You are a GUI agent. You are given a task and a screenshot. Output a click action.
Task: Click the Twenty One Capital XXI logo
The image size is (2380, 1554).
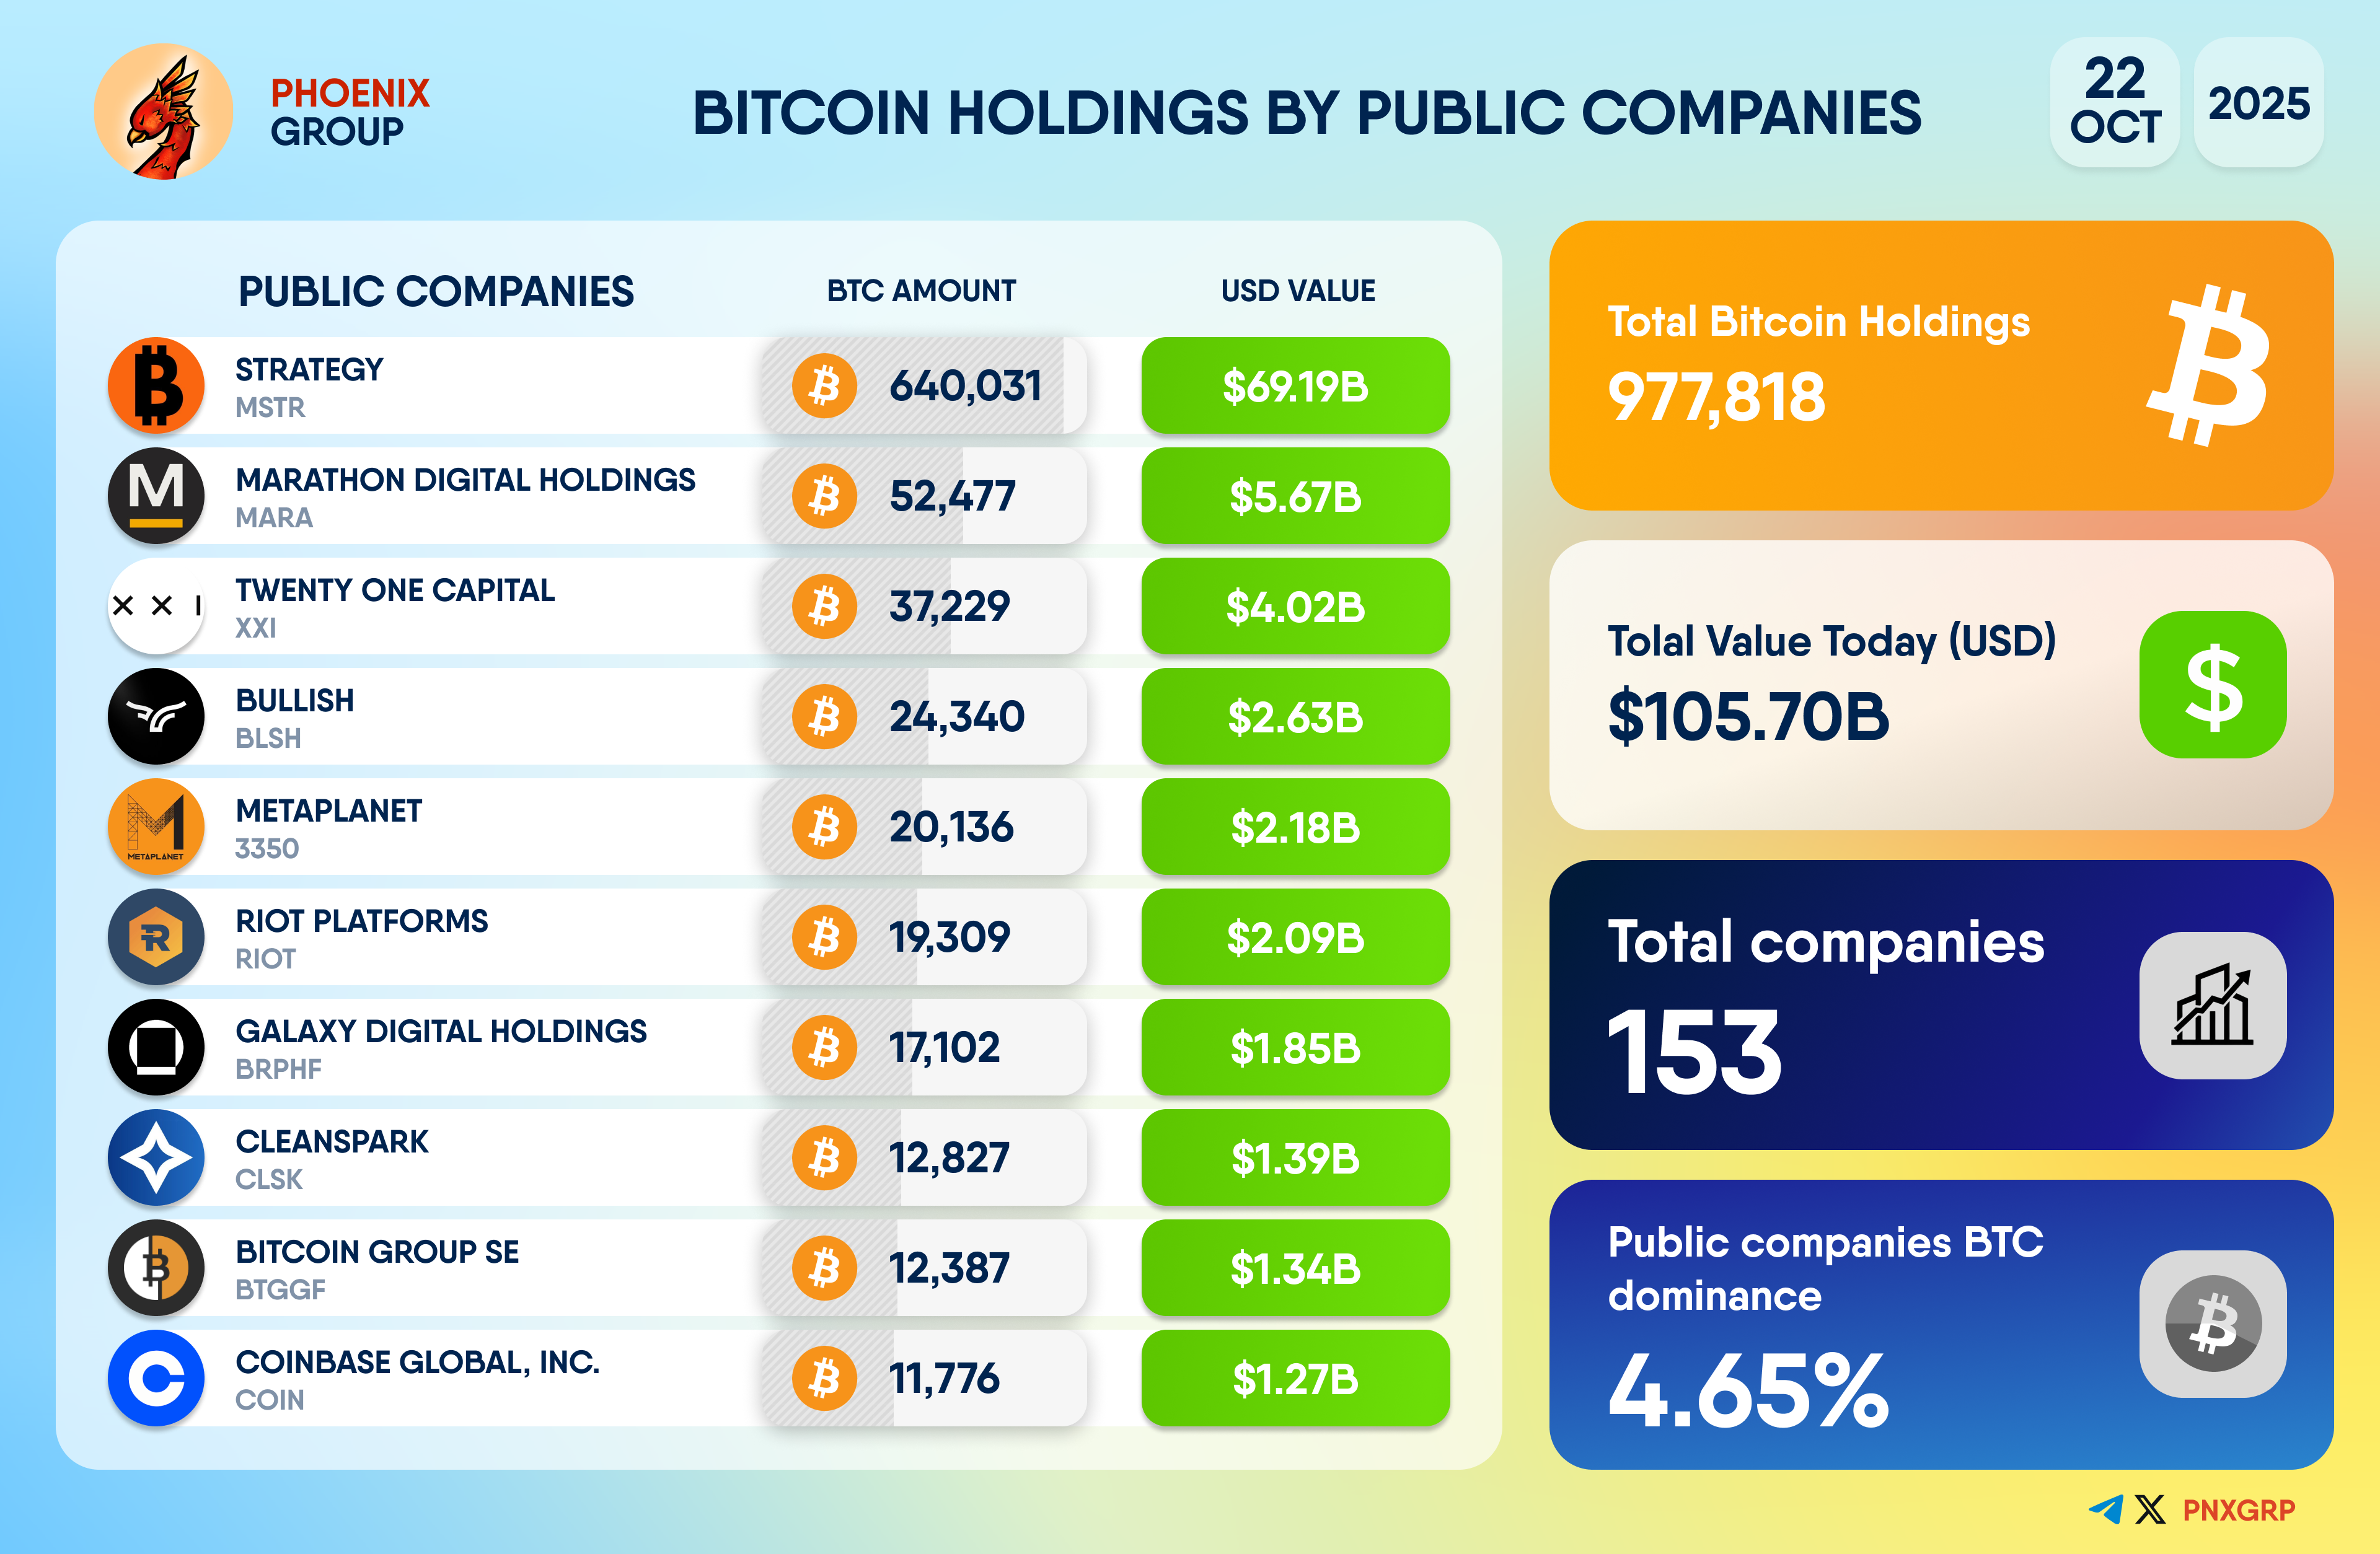click(x=156, y=606)
